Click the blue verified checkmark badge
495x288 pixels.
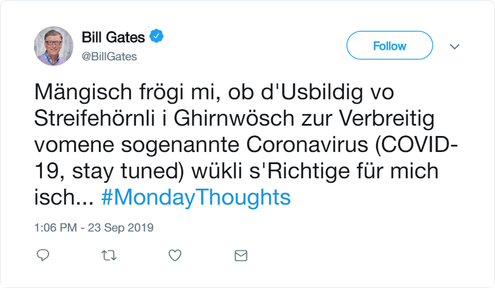point(157,36)
